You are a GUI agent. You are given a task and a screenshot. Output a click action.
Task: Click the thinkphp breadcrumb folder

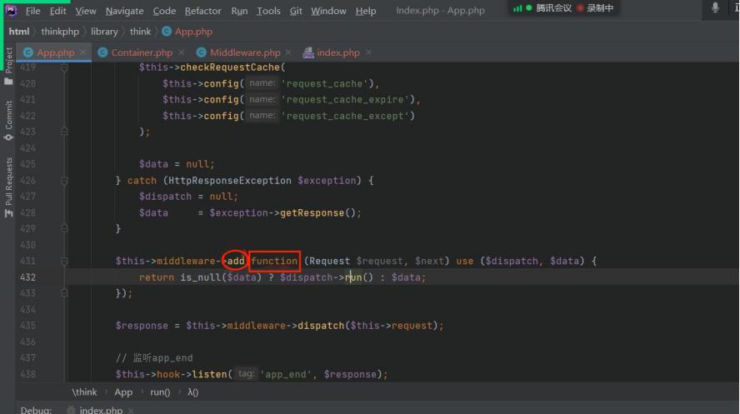[60, 32]
